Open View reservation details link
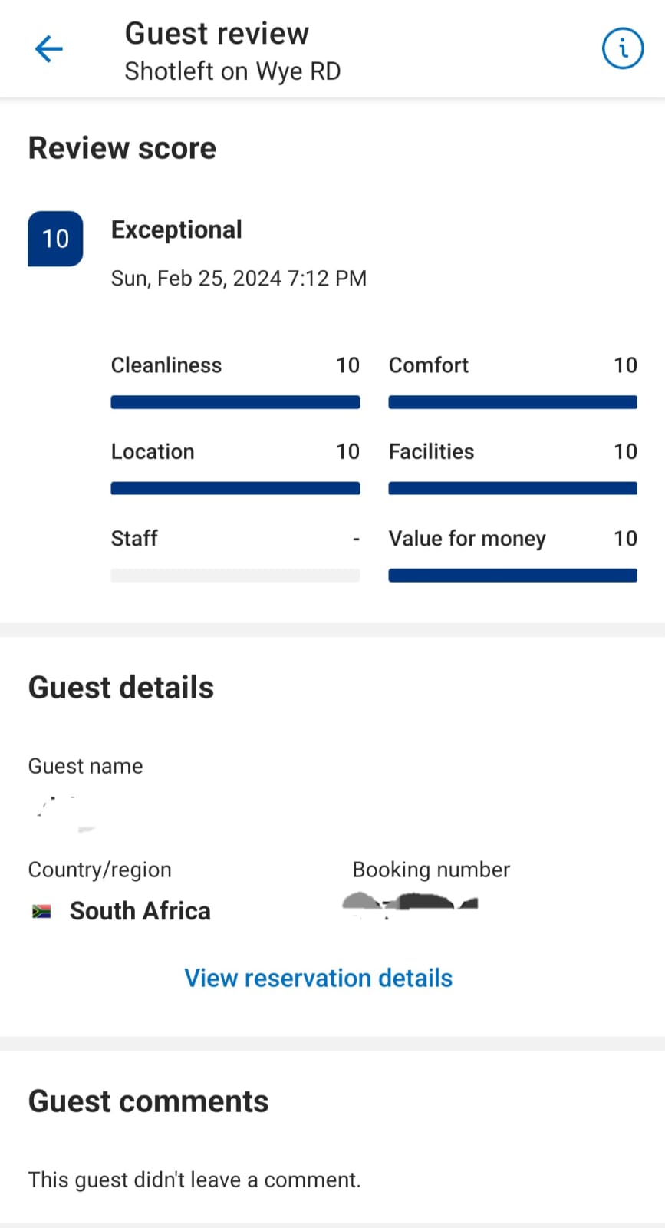Screen dimensions: 665x1228 [318, 978]
